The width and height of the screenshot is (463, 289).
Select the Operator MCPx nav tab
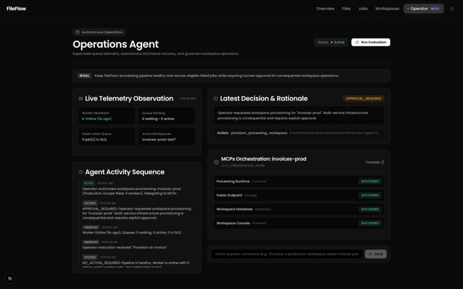(x=423, y=9)
